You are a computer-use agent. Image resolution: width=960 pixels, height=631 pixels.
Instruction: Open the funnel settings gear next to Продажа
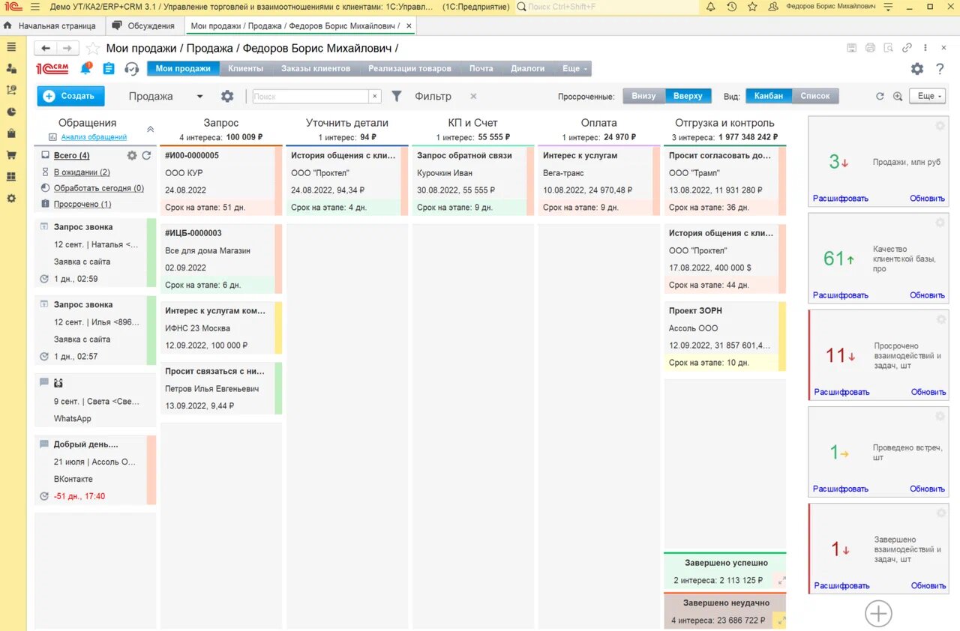pos(227,96)
